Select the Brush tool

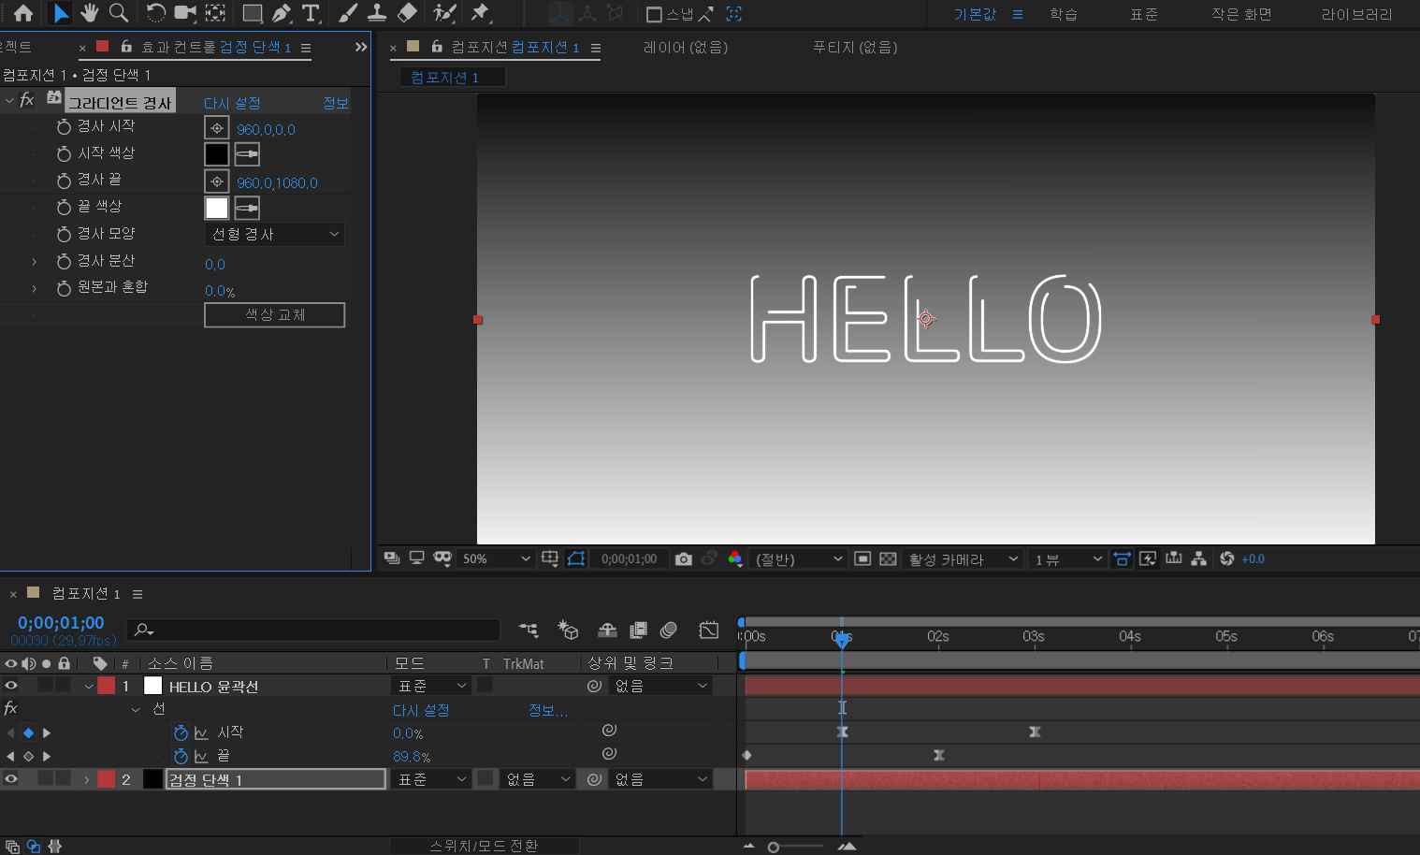pyautogui.click(x=347, y=13)
